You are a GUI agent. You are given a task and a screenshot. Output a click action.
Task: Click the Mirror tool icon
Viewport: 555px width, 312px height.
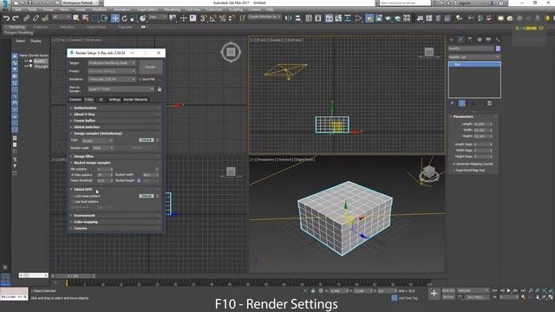289,18
